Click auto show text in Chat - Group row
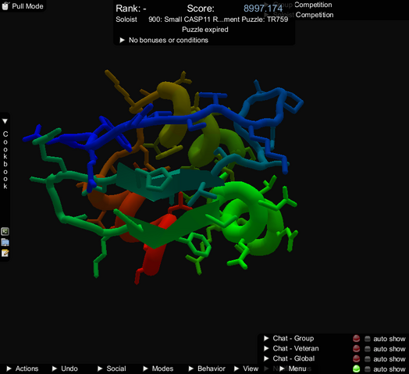The image size is (409, 374). (x=389, y=339)
